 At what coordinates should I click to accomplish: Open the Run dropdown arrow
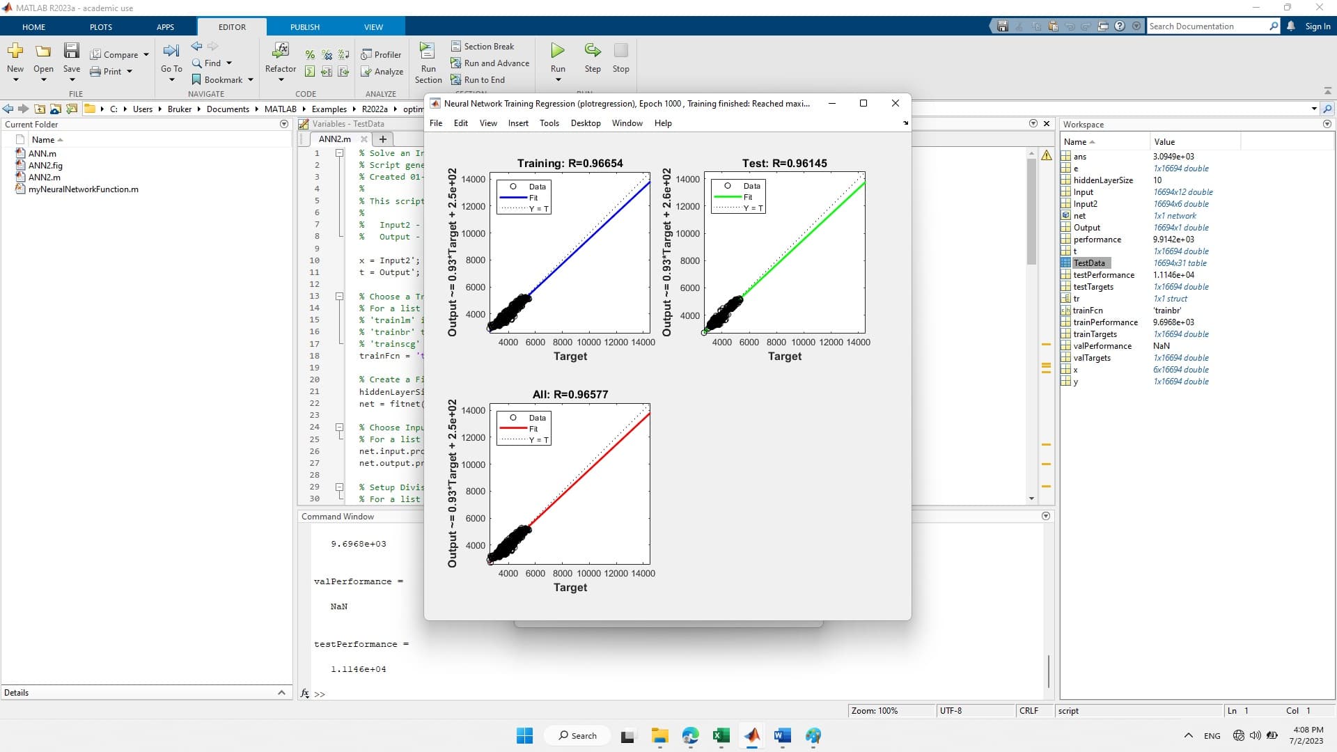point(558,80)
